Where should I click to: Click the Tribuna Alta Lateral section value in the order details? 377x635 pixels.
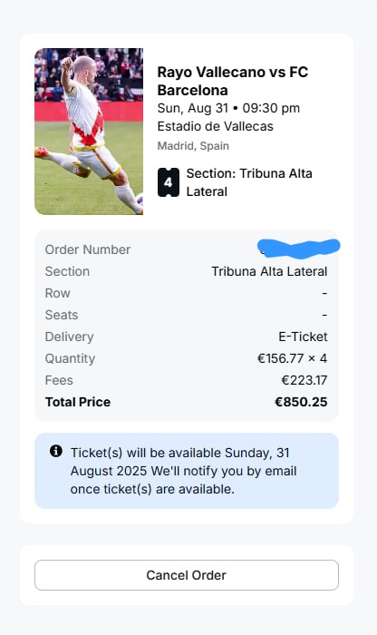coord(269,271)
